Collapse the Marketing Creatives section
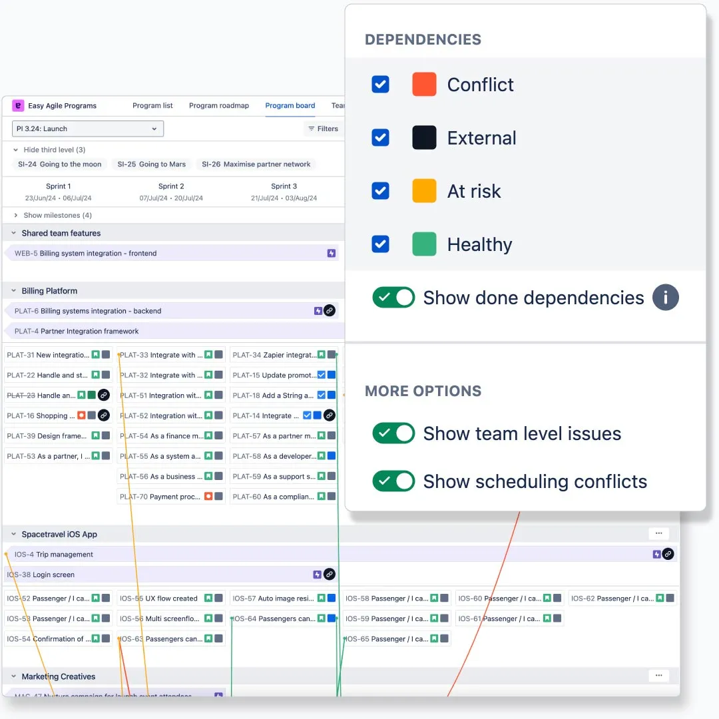Viewport: 719px width, 719px height. 14,676
